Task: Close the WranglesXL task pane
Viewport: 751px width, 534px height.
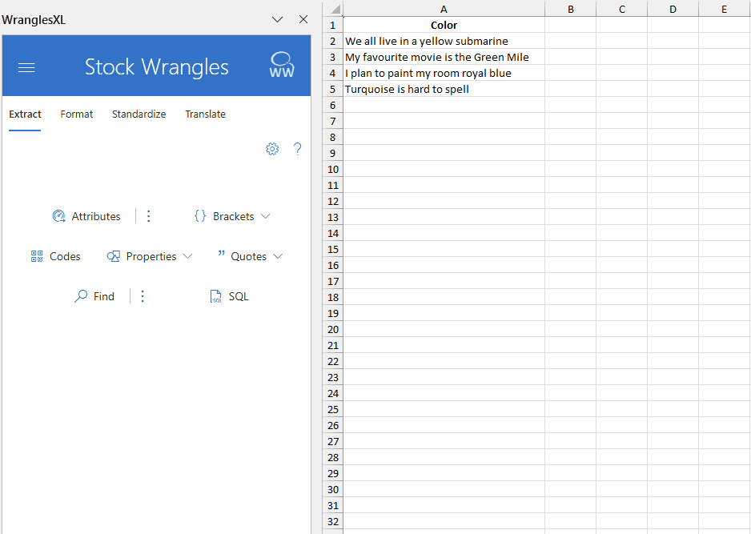Action: point(303,19)
